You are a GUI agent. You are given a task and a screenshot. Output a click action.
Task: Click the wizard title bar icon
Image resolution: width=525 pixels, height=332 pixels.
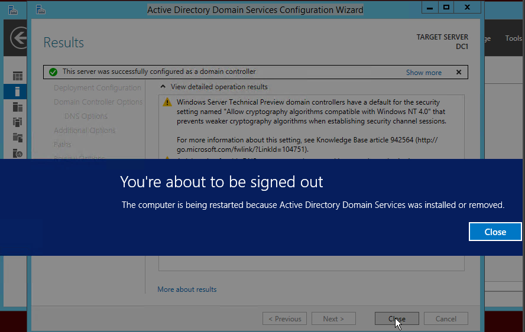41,9
